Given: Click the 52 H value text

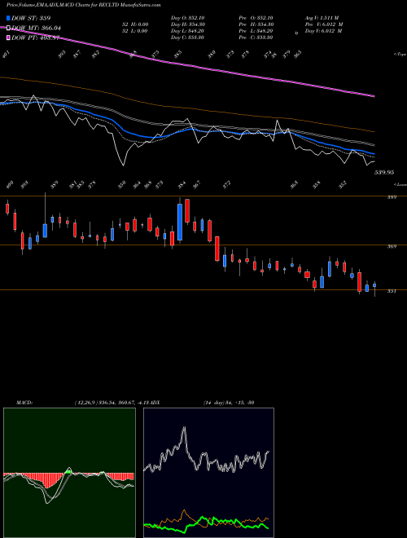Looking at the screenshot, I should click(x=134, y=24).
